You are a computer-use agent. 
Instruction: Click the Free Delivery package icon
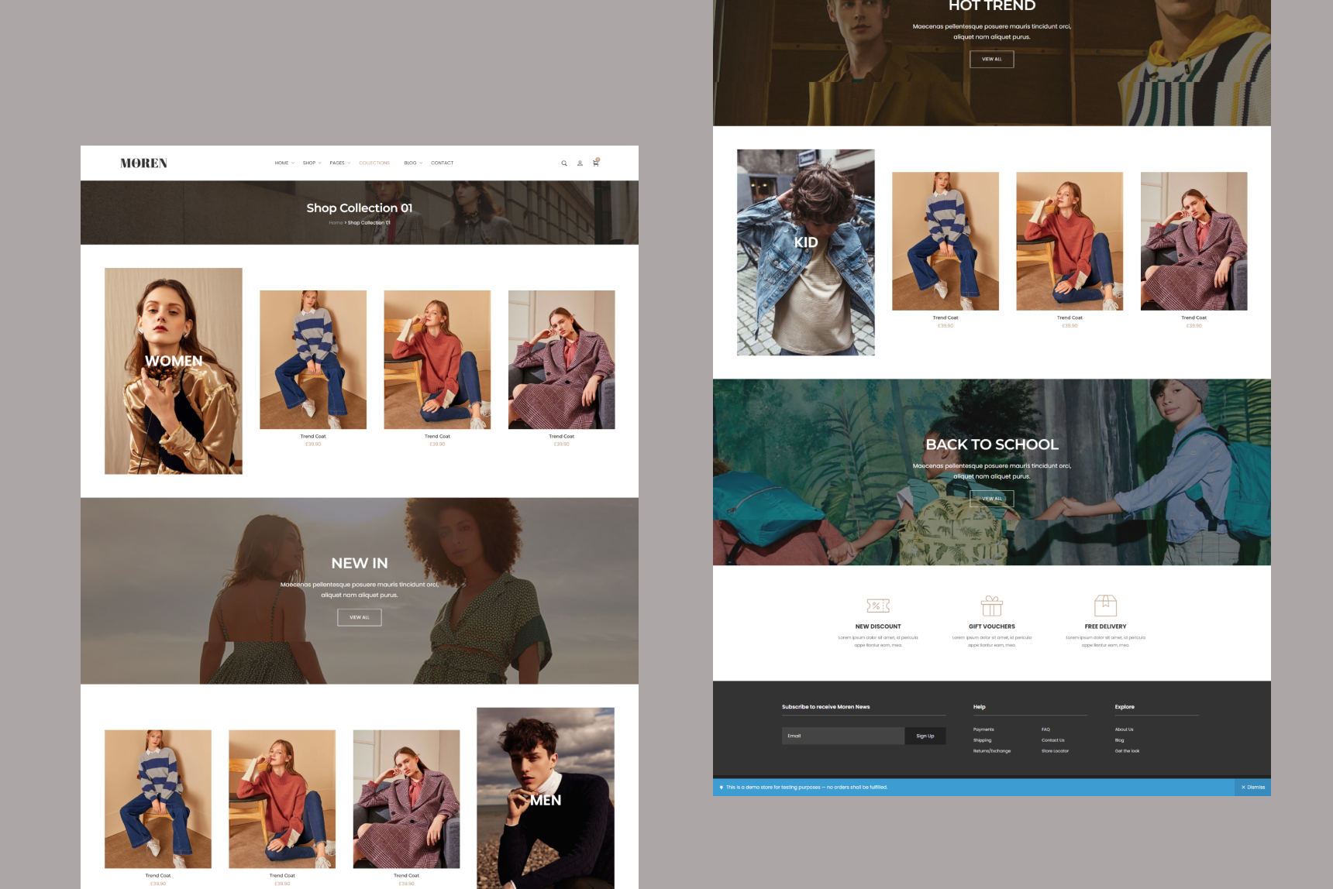1106,606
